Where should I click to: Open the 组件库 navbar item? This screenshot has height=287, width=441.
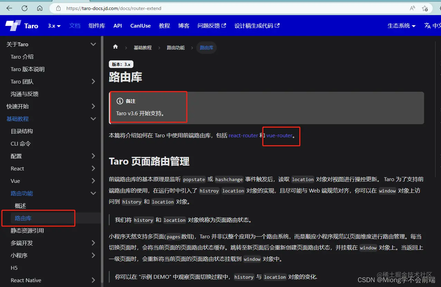pyautogui.click(x=97, y=26)
